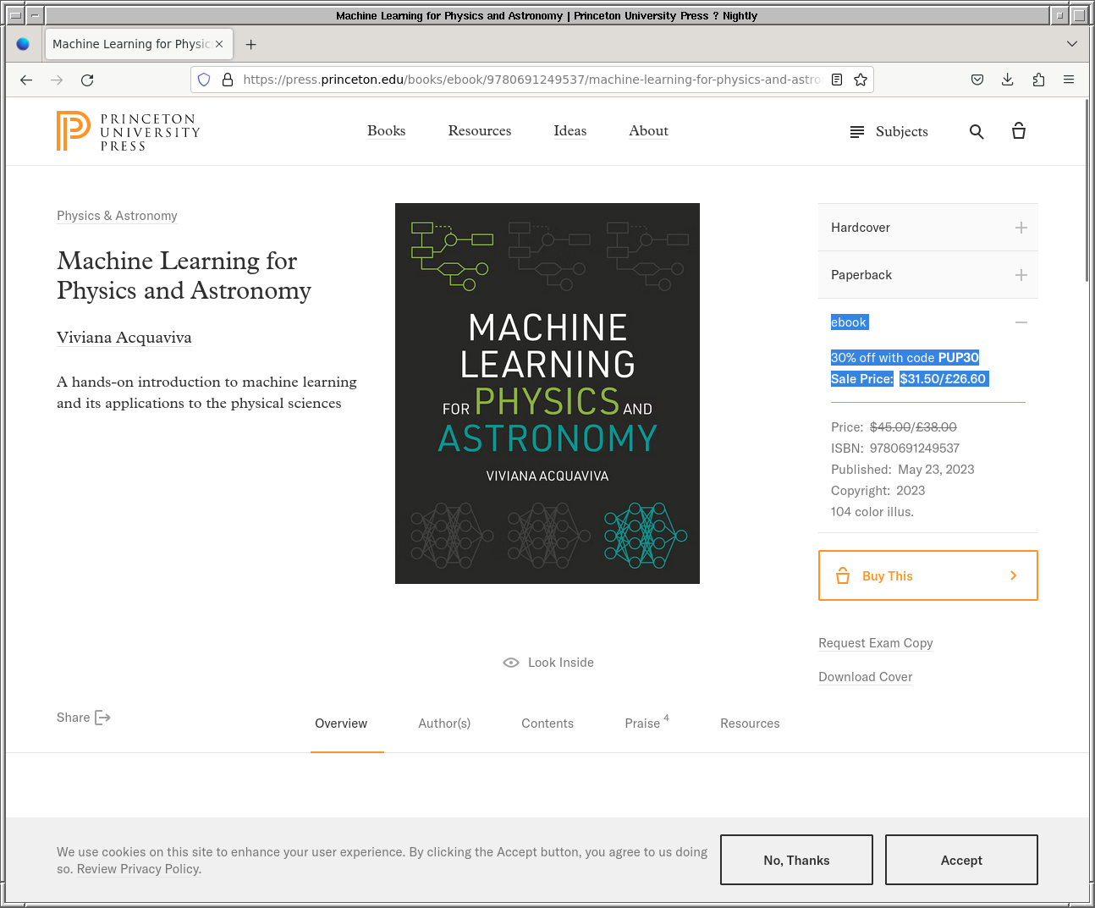Open the extensions puzzle icon

pos(1038,80)
